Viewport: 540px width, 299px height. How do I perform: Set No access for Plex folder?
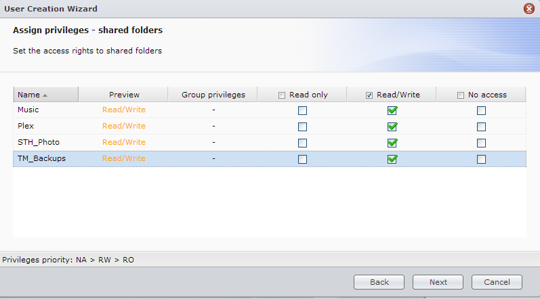point(481,127)
